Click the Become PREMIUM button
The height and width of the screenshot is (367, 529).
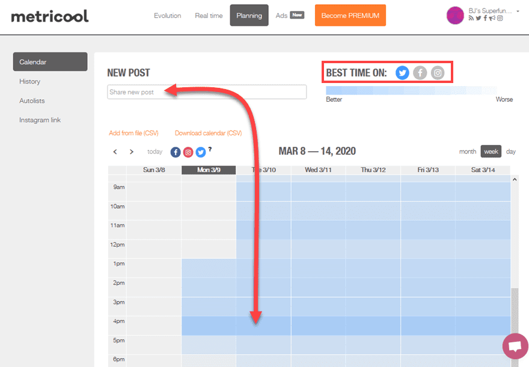(350, 15)
